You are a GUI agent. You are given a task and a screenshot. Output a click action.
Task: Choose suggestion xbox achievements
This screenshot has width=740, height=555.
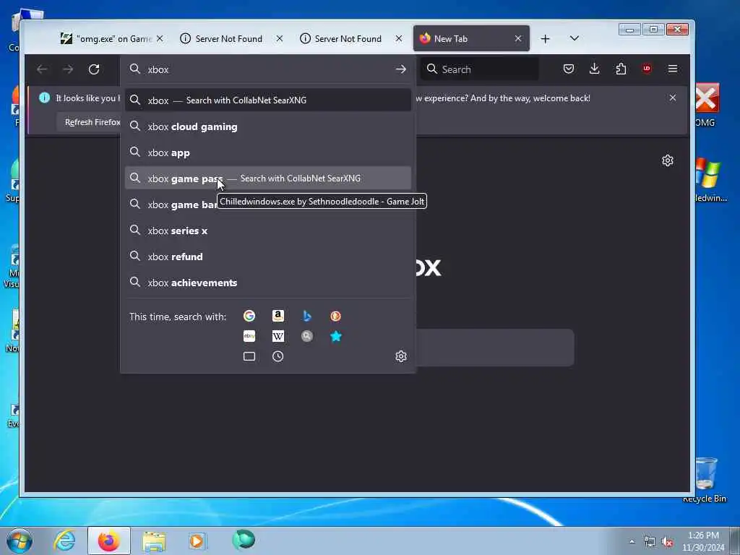(x=267, y=283)
